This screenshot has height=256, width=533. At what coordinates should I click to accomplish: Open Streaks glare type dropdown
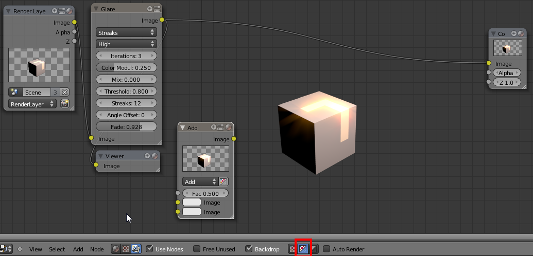[x=126, y=32]
